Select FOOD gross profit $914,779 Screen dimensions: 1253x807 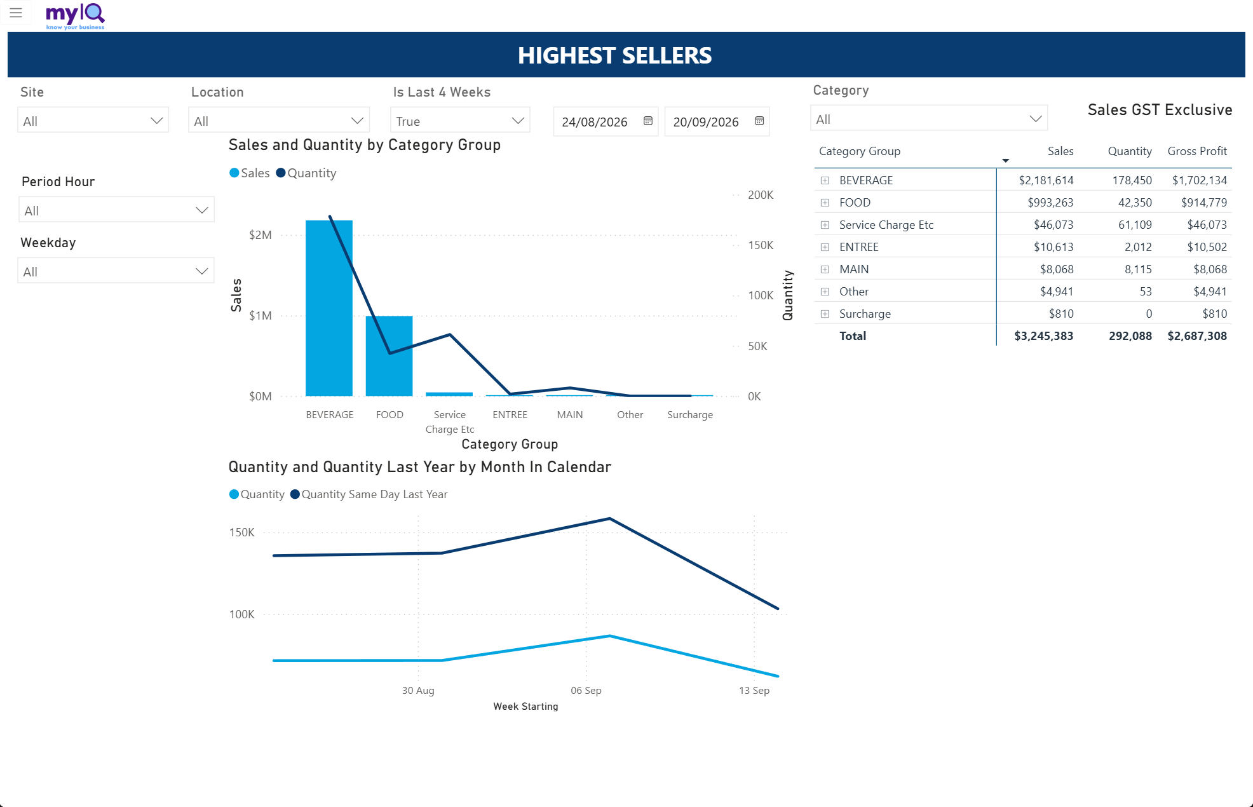coord(1204,203)
